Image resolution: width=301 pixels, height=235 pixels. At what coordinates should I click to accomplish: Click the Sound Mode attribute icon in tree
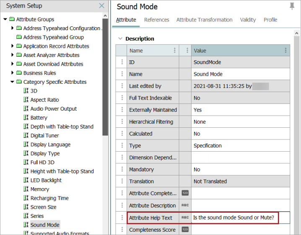pos(26,225)
